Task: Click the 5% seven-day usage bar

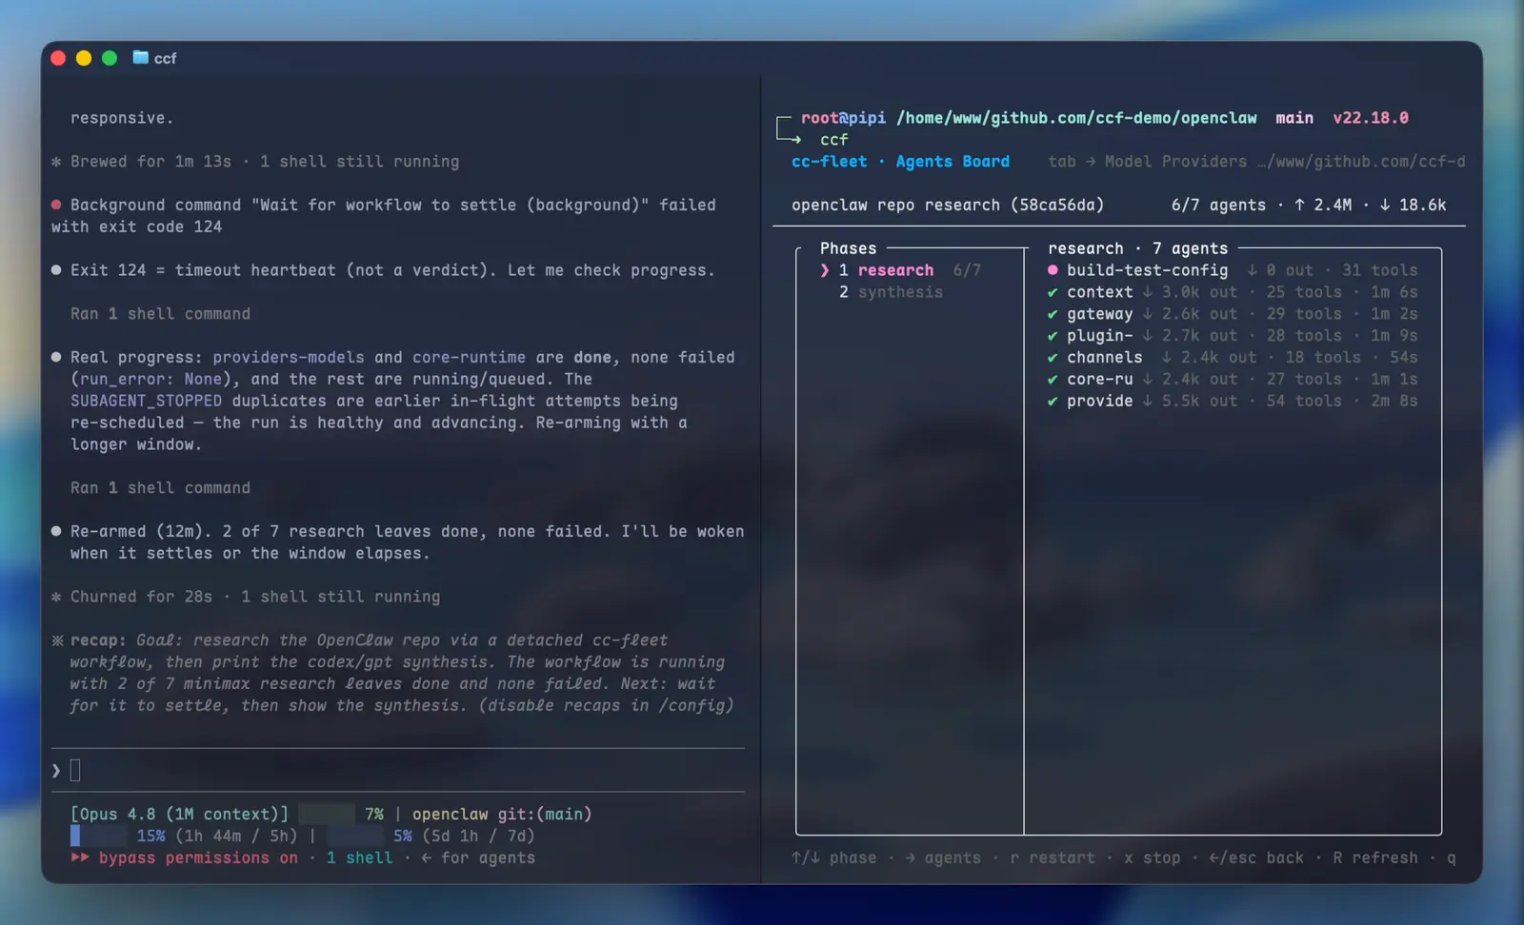Action: (355, 836)
